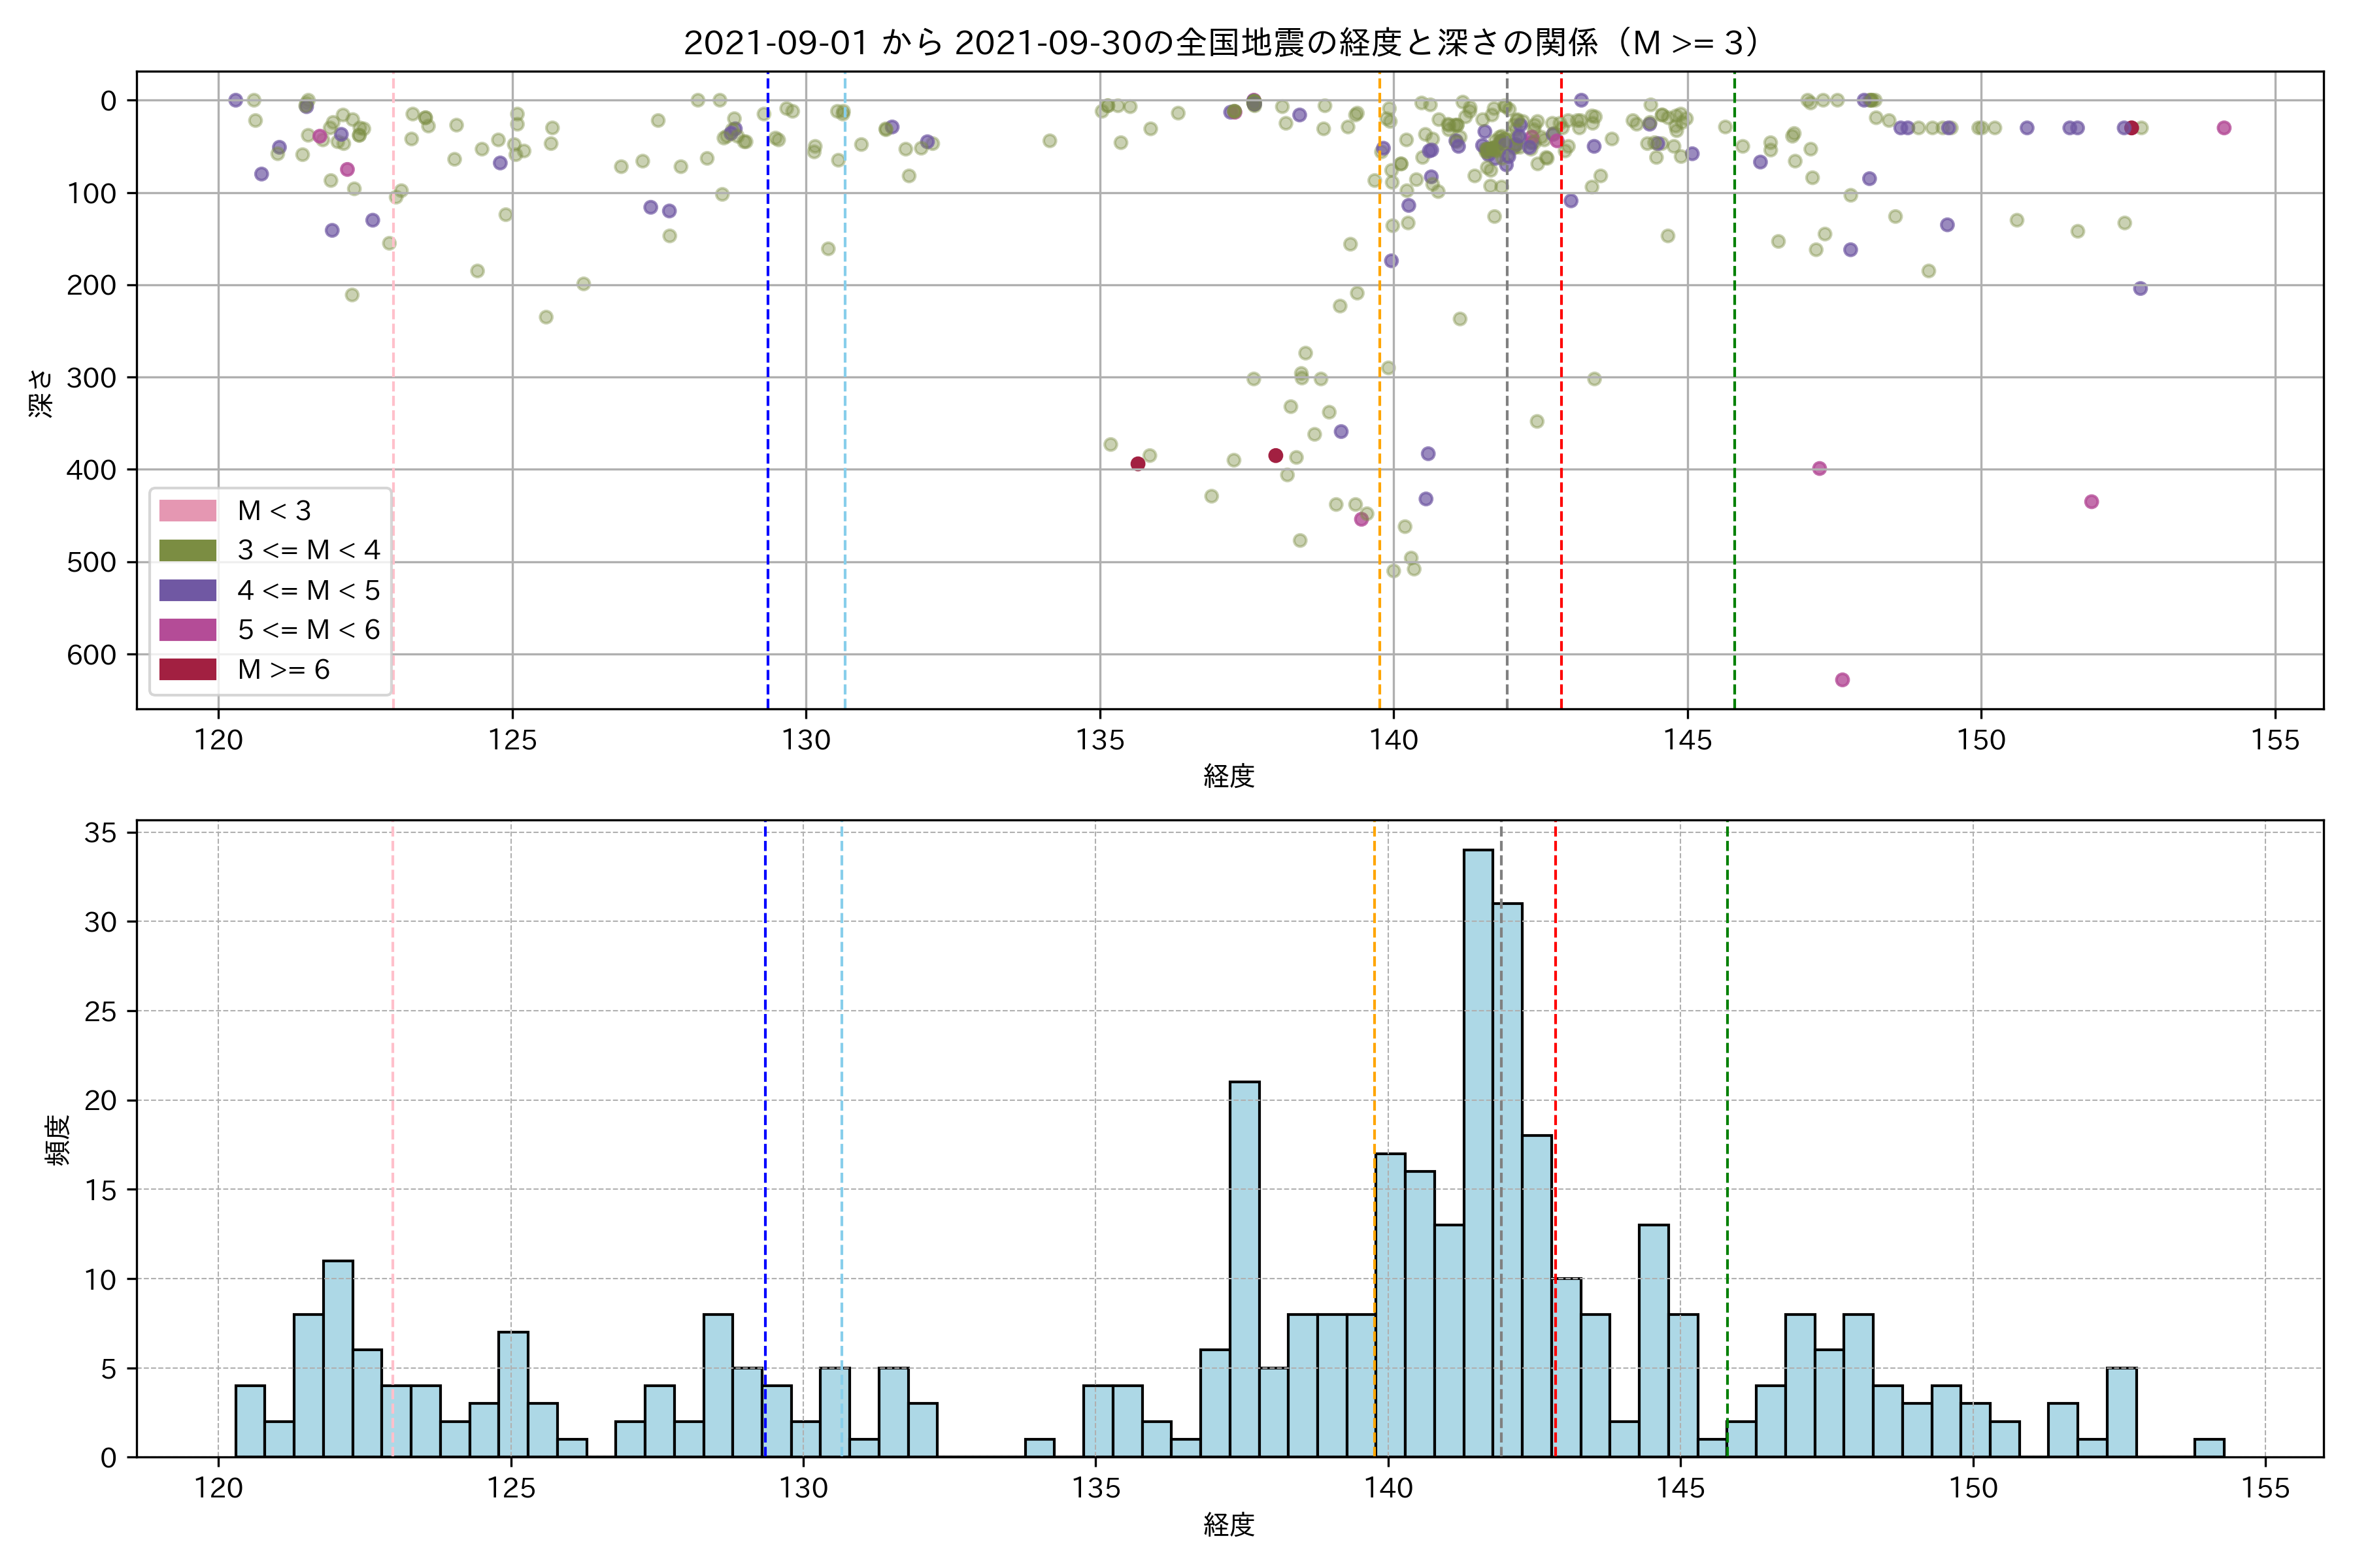Click the 経度 label under the scatter plot
This screenshot has height=1568, width=2353.
click(x=1229, y=776)
